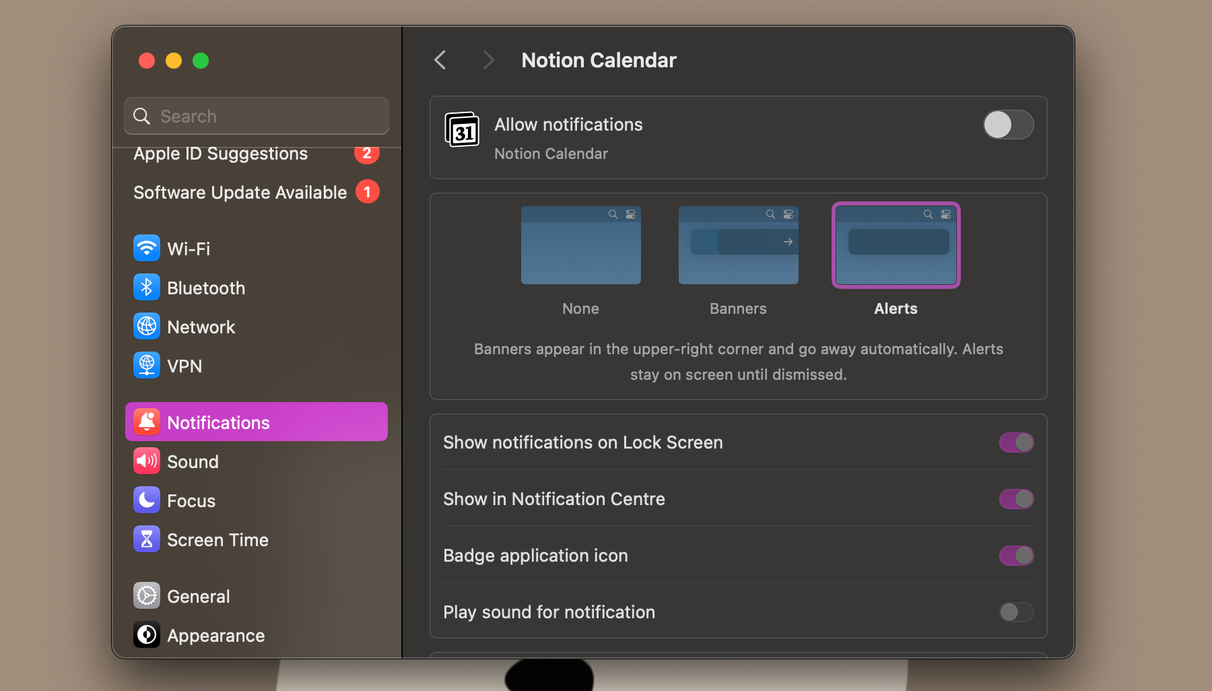The image size is (1212, 691).
Task: Click Software Update Available entry
Action: pos(240,192)
